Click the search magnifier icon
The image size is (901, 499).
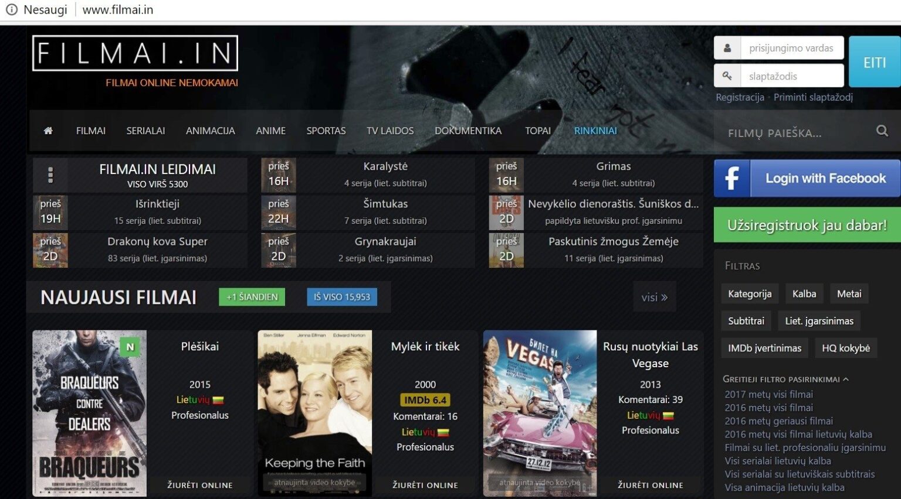881,131
